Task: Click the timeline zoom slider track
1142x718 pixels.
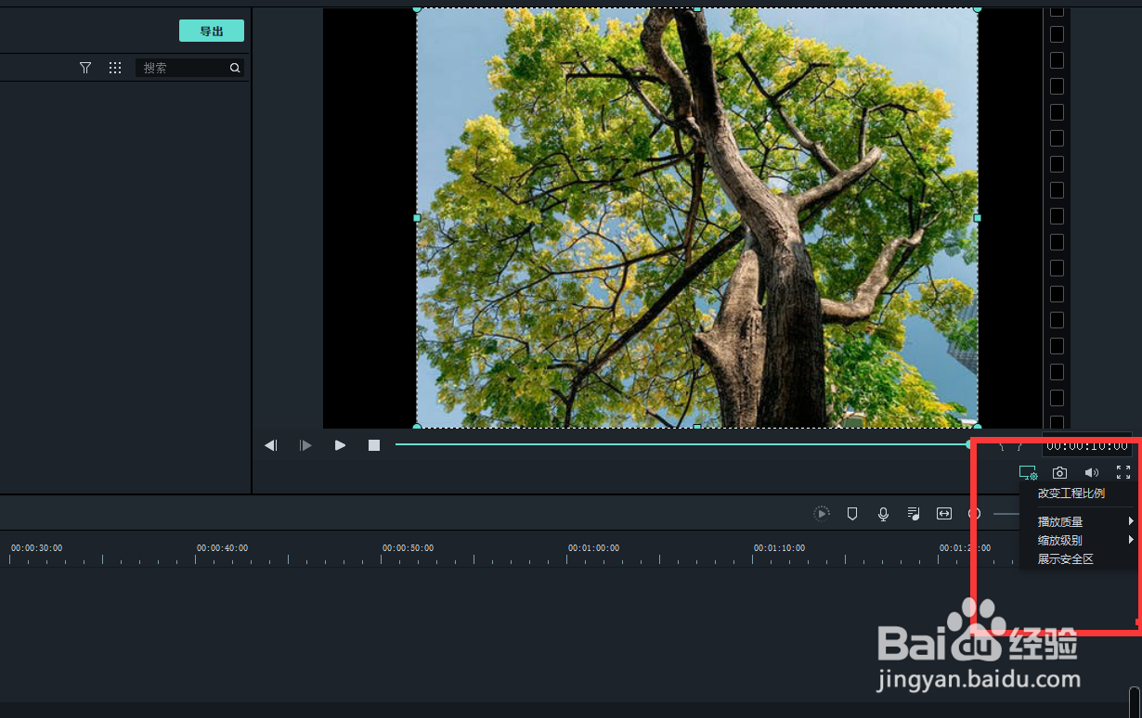Action: coord(1006,514)
